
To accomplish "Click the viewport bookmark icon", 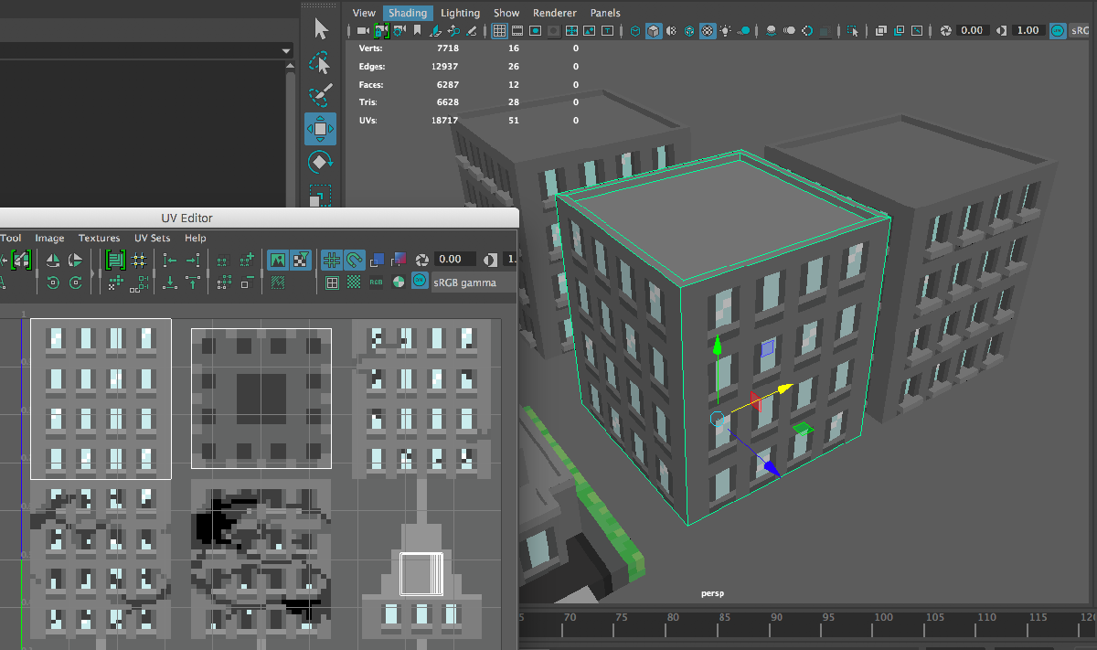I will 418,31.
